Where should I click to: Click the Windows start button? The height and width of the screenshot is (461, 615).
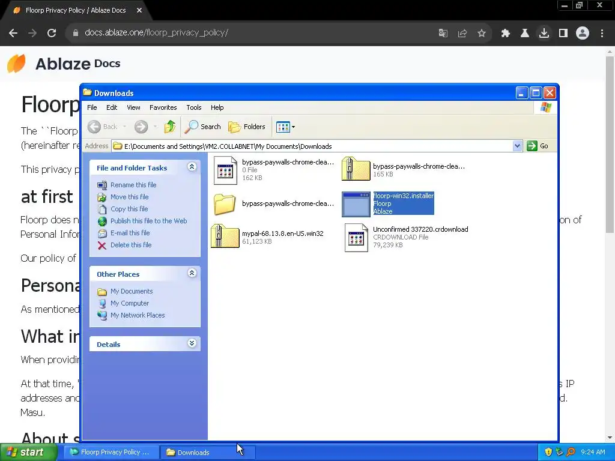pyautogui.click(x=28, y=452)
